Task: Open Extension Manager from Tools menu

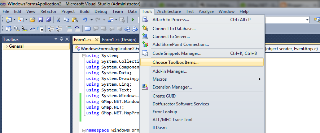Action: (202, 87)
